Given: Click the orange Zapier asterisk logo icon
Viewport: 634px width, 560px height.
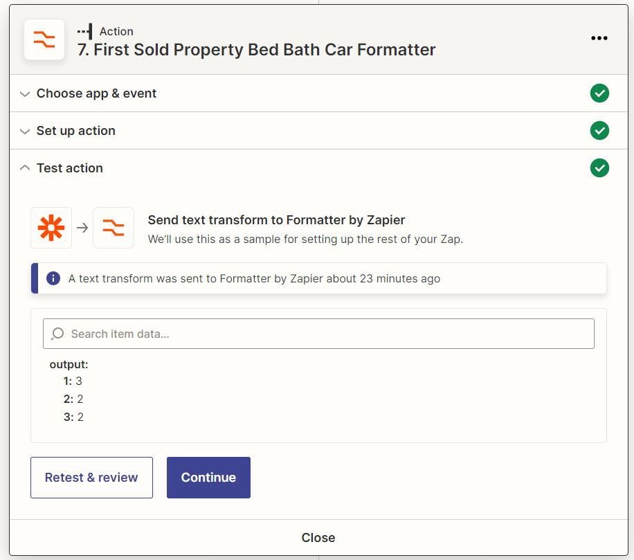Looking at the screenshot, I should (51, 228).
